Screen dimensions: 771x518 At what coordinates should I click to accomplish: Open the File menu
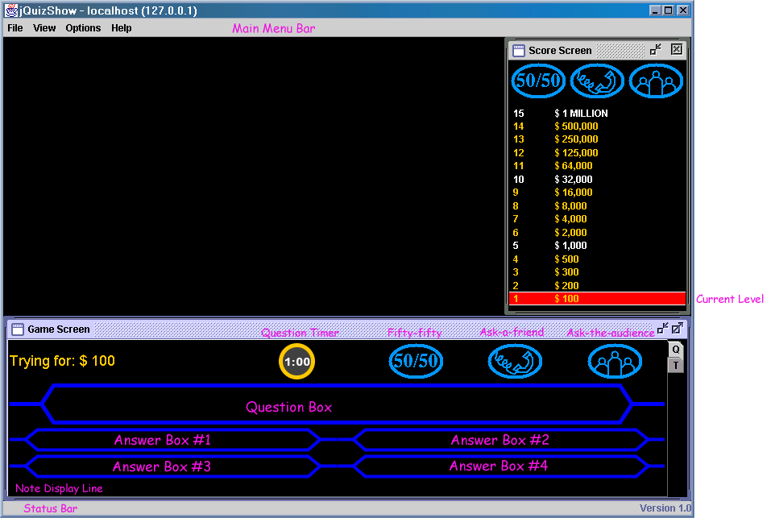coord(15,28)
